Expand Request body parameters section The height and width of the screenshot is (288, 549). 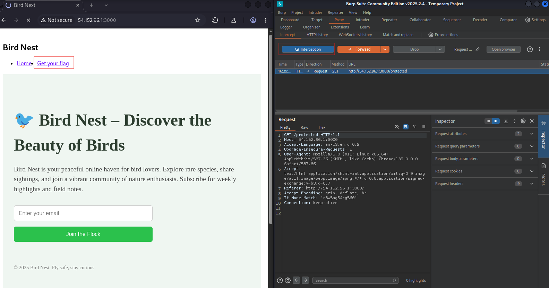click(484, 159)
